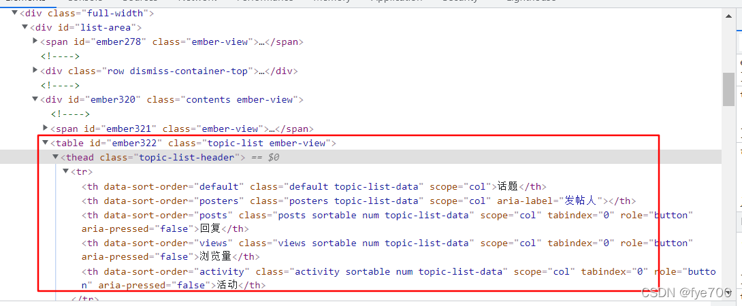
Task: Click the "浏览量" text node
Action: coord(216,257)
